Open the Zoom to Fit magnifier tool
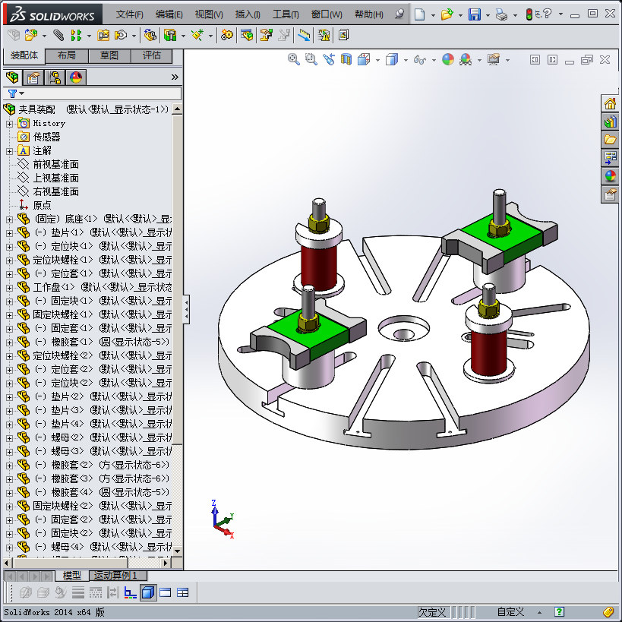Viewport: 622px width, 622px height. tap(294, 59)
